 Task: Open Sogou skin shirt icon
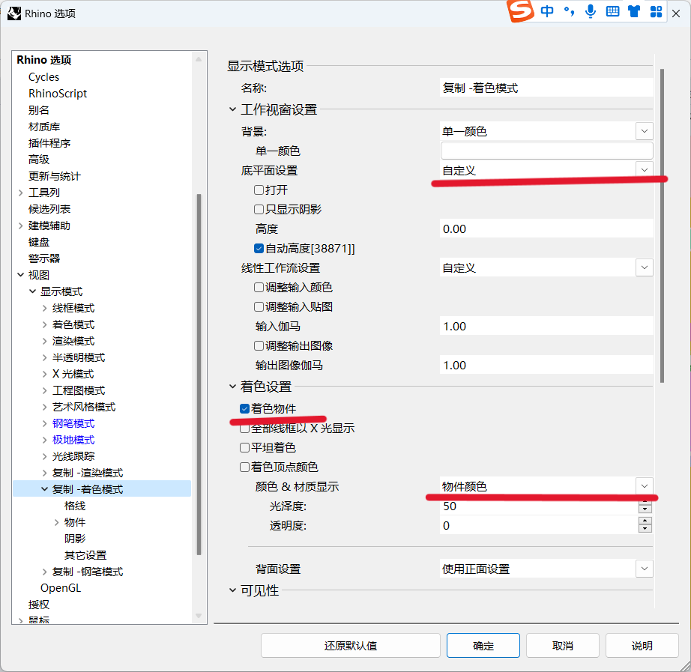click(x=634, y=11)
